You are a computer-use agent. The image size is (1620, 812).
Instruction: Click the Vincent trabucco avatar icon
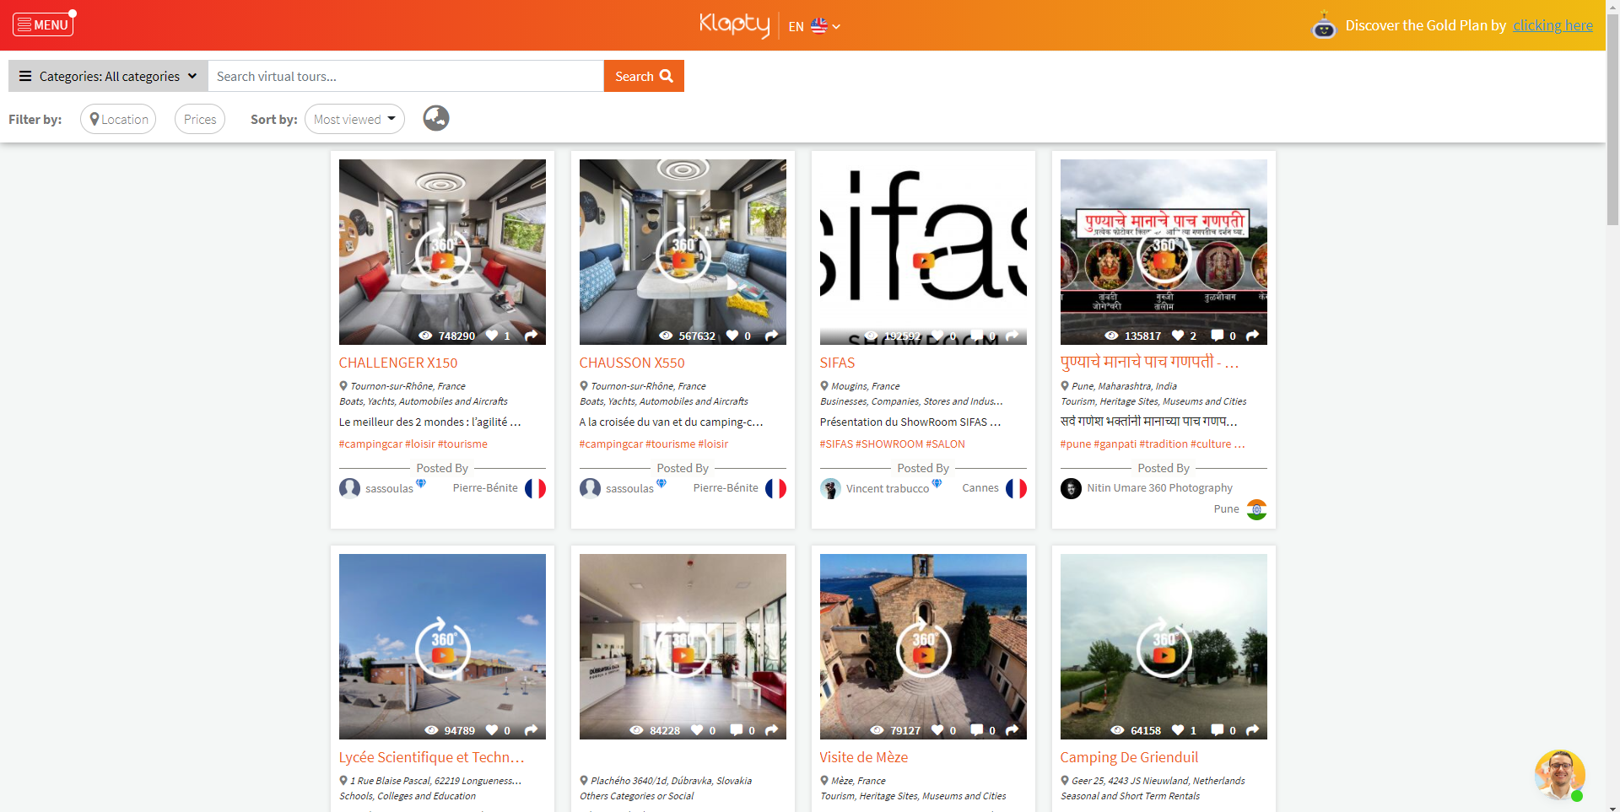click(x=830, y=488)
